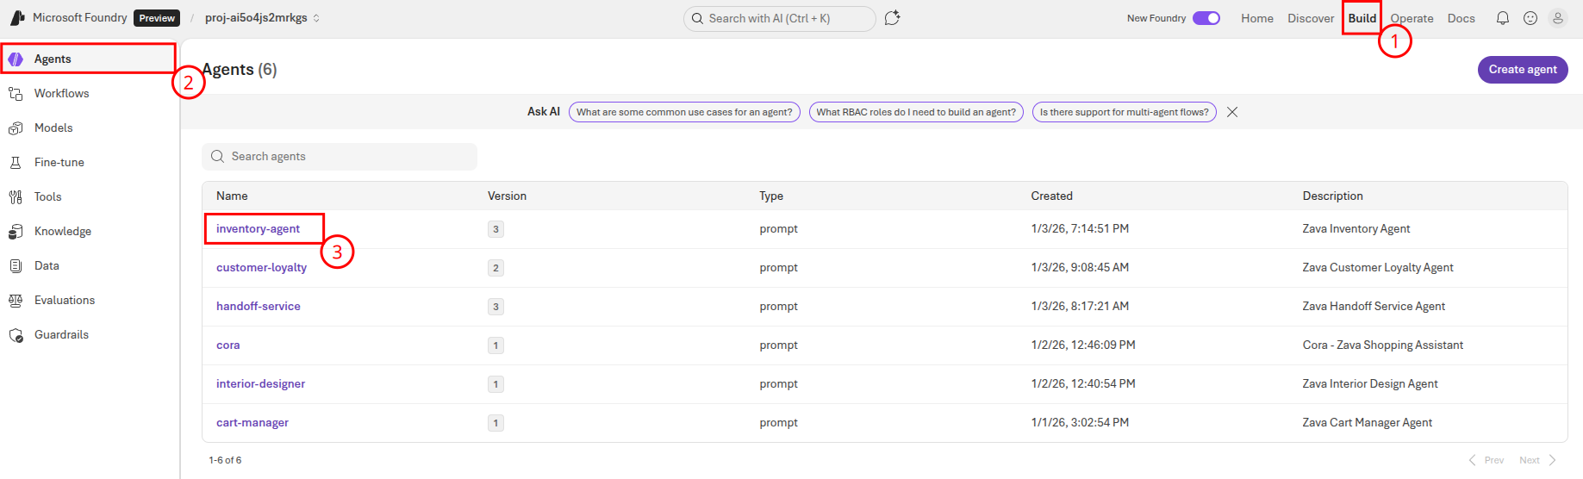1583x479 pixels.
Task: Click version badge 2 of customer-loyalty
Action: (x=495, y=268)
